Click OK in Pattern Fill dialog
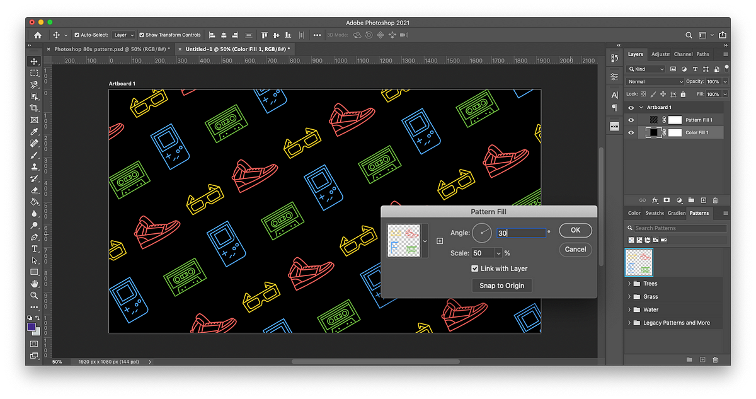The image size is (756, 399). point(575,230)
